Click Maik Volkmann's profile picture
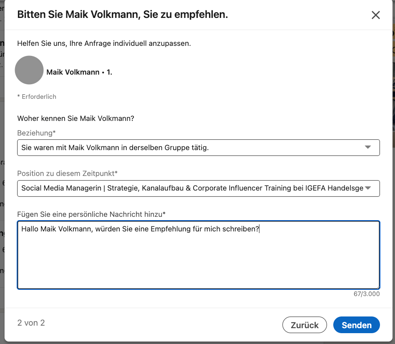 tap(29, 70)
